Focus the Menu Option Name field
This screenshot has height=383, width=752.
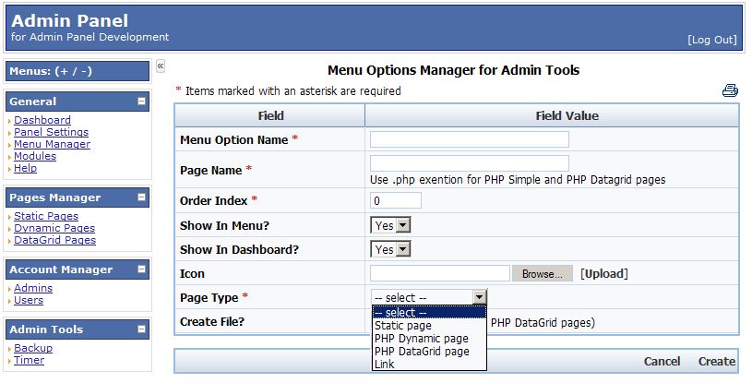point(470,139)
